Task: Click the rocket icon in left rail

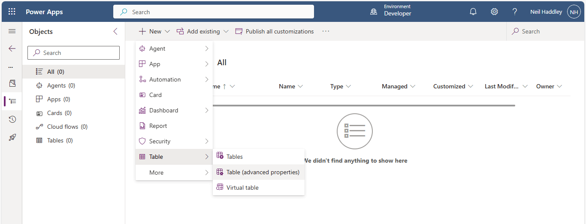Action: pyautogui.click(x=12, y=137)
